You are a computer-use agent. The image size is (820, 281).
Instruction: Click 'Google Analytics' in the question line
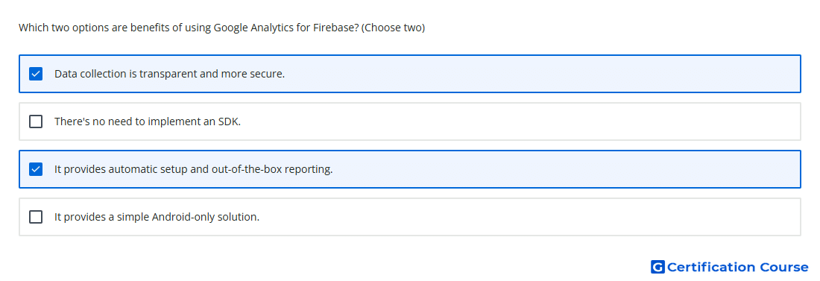[253, 28]
